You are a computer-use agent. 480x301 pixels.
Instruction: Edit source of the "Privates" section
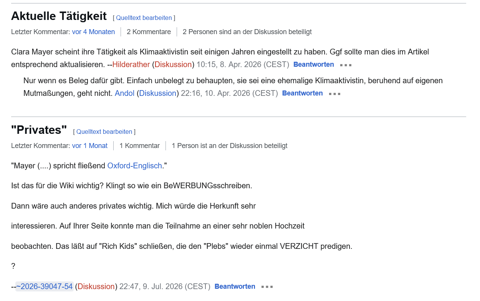point(104,132)
